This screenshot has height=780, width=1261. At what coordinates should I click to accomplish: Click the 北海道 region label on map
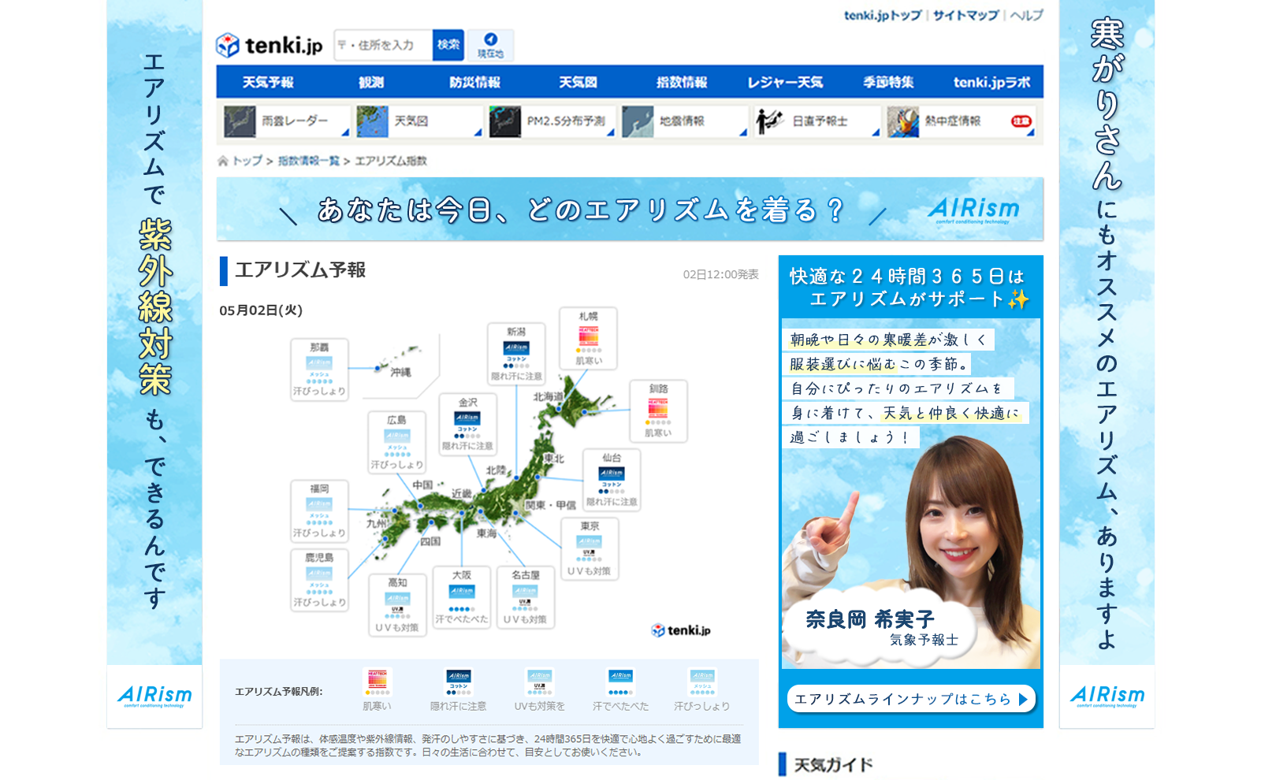pyautogui.click(x=549, y=396)
